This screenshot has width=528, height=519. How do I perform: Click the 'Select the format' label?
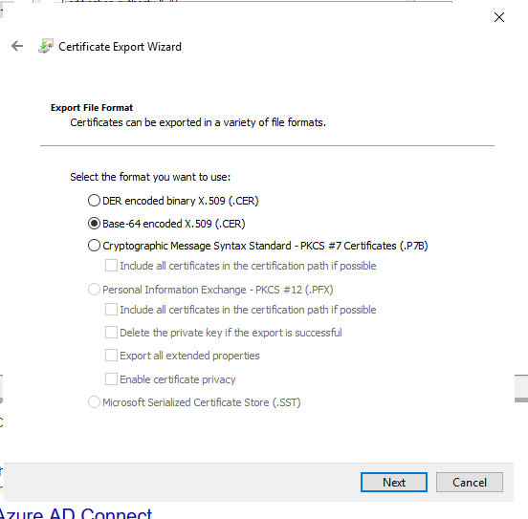[x=150, y=177]
